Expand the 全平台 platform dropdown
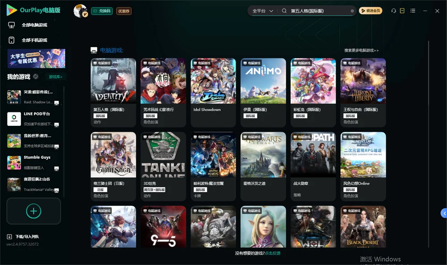447x265 pixels. click(x=262, y=11)
